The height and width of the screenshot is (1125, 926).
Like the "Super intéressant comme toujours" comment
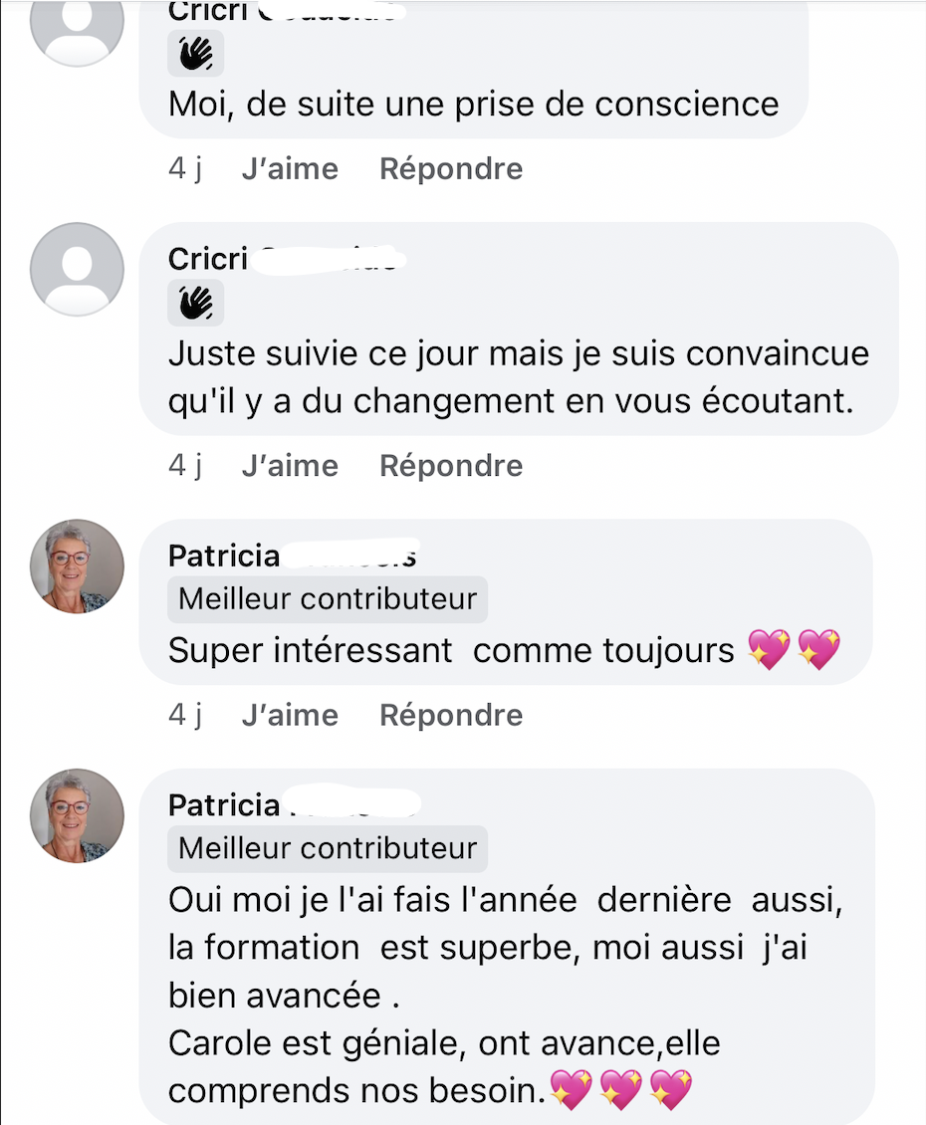click(x=290, y=715)
